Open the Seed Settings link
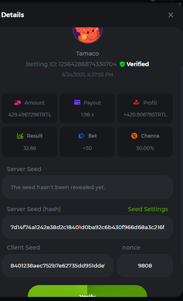This screenshot has width=183, height=301. (x=148, y=209)
